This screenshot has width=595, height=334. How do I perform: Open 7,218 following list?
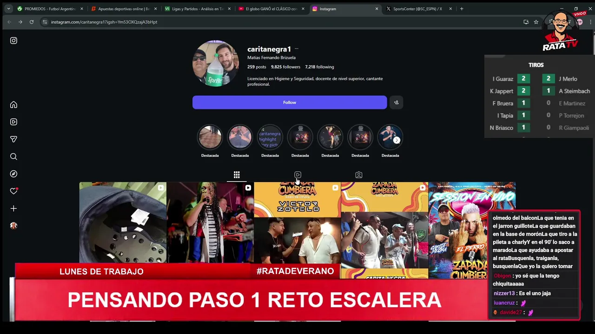click(x=319, y=67)
